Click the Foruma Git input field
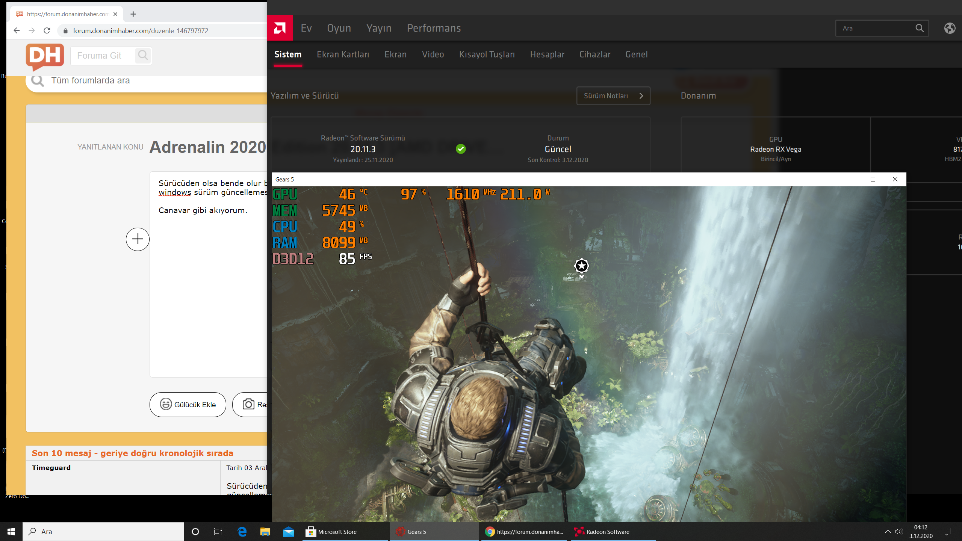This screenshot has width=962, height=541. 102,56
